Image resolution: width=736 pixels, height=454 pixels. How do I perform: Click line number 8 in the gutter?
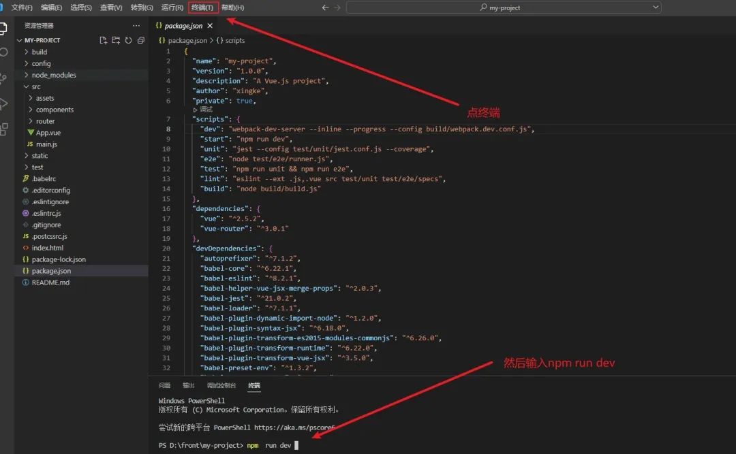168,129
